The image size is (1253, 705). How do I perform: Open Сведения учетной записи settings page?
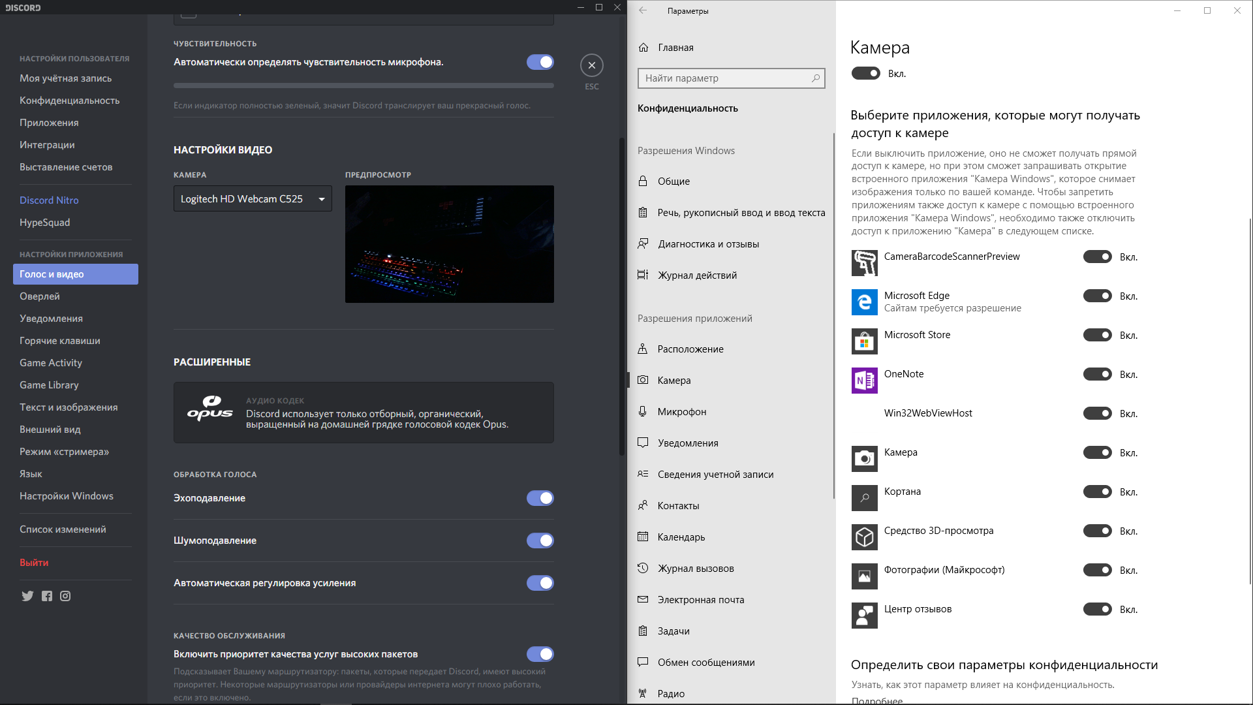[731, 475]
